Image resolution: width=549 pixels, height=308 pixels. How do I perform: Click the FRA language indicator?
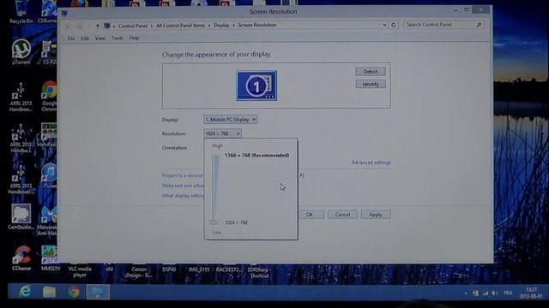pyautogui.click(x=508, y=293)
